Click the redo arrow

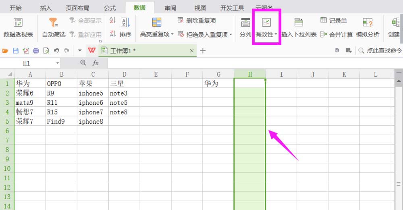(x=67, y=51)
